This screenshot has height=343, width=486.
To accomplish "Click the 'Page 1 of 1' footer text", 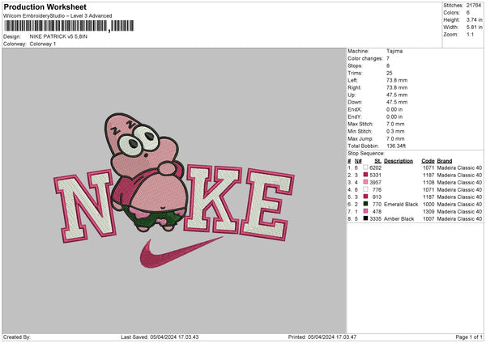I will click(x=469, y=337).
